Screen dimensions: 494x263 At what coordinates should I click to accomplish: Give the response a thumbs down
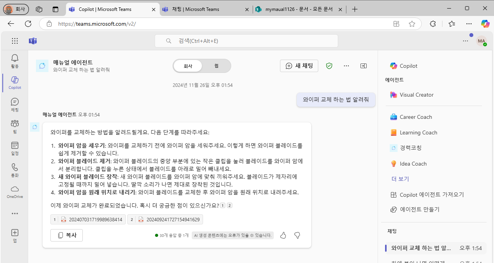(x=297, y=235)
